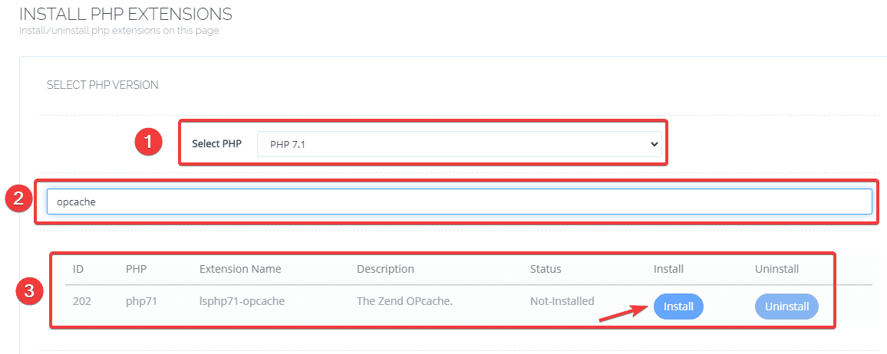Click the Extension Name column header

[x=240, y=269]
